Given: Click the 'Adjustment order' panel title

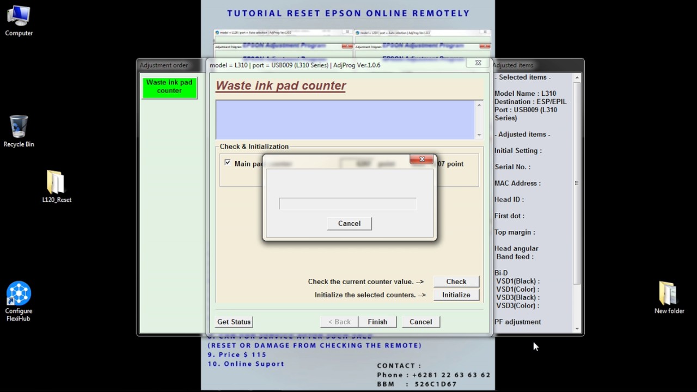Looking at the screenshot, I should tap(164, 65).
